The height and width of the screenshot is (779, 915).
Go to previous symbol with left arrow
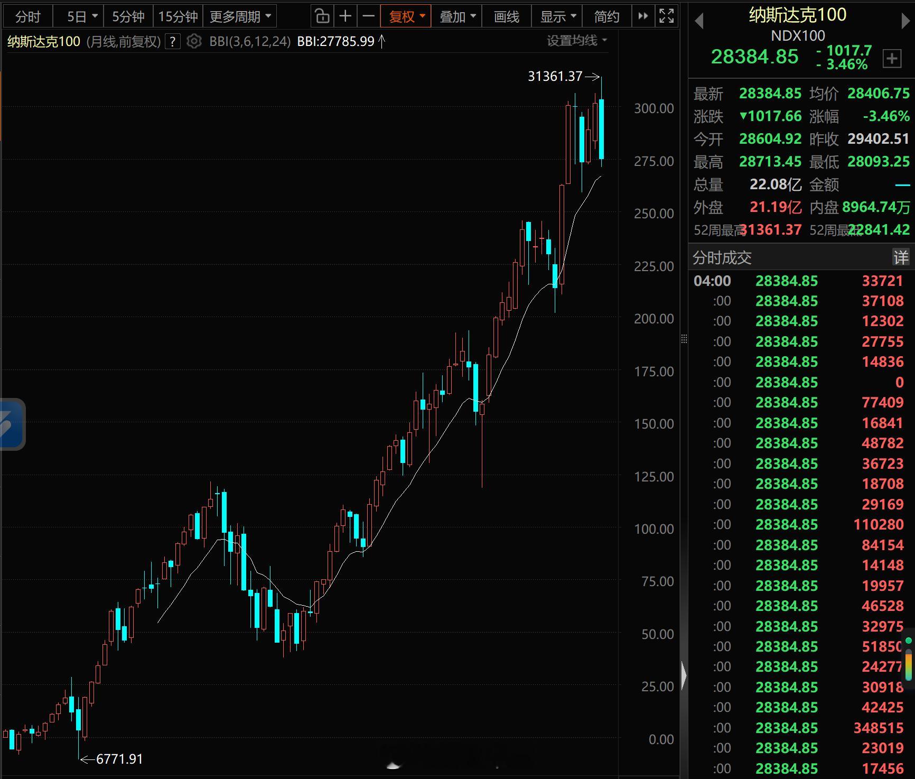699,21
